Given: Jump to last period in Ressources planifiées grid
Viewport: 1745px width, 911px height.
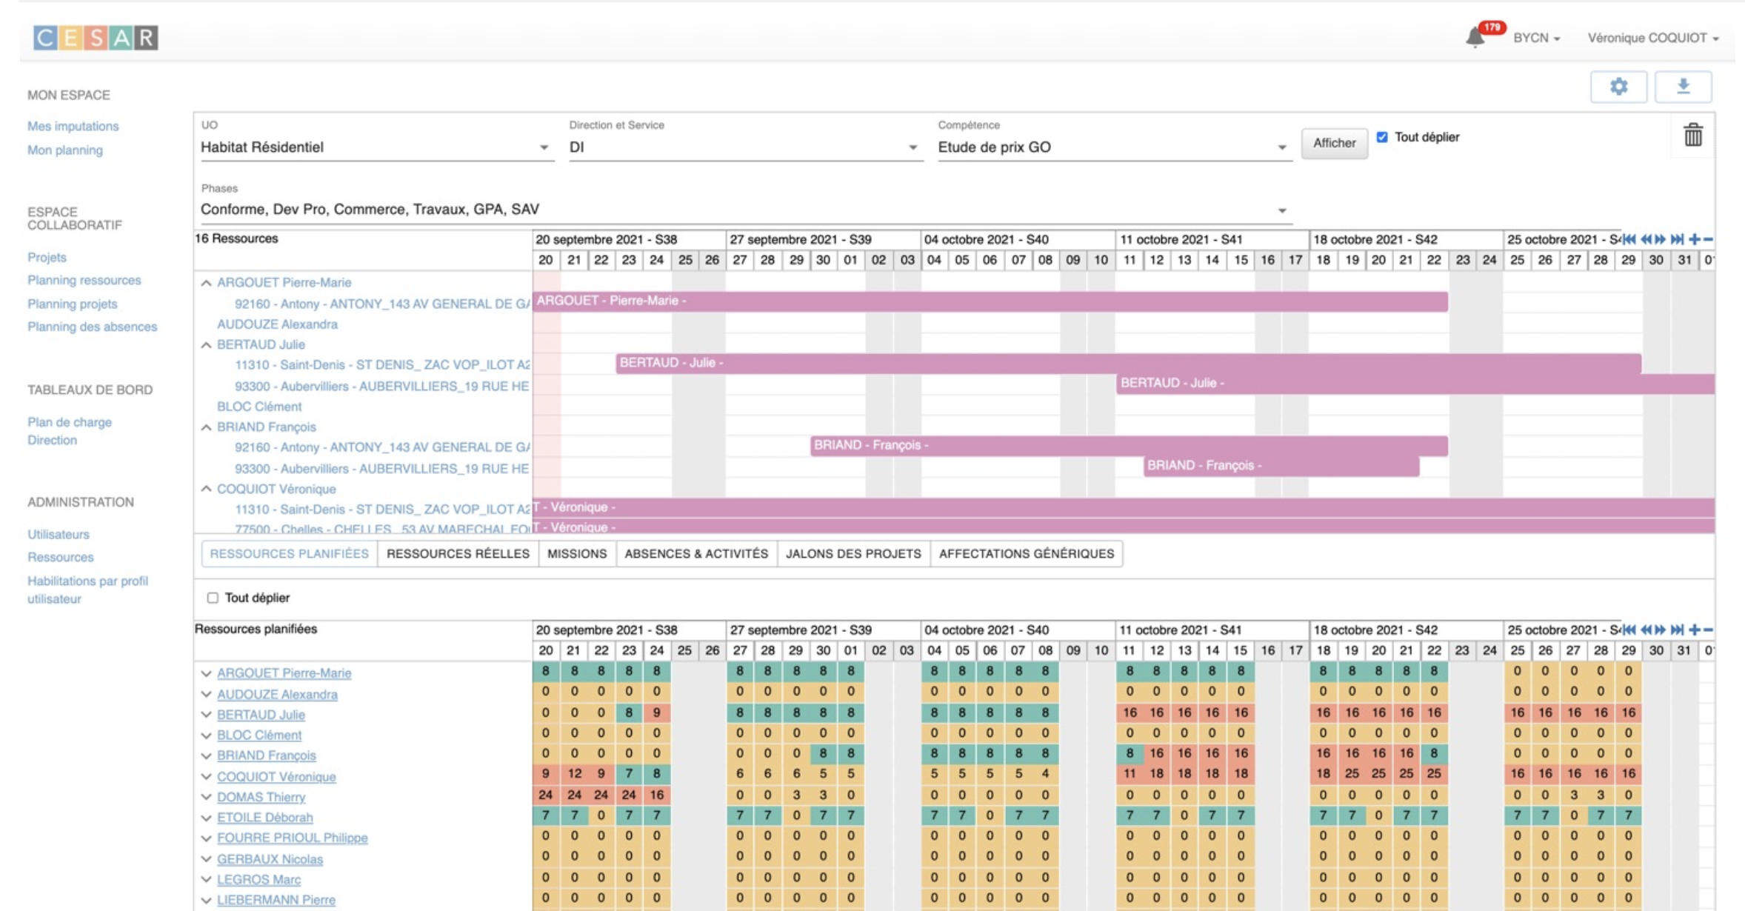Looking at the screenshot, I should [1678, 630].
